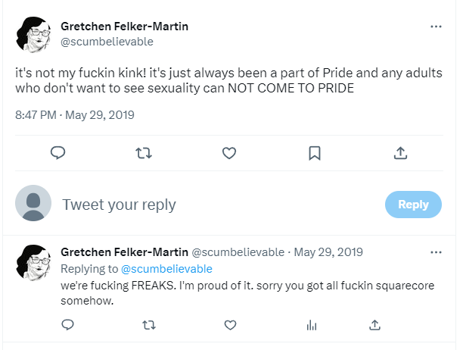Retweet the main tweet
463x350 pixels.
click(x=144, y=153)
